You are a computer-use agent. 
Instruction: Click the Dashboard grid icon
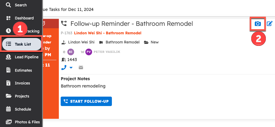pyautogui.click(x=9, y=18)
